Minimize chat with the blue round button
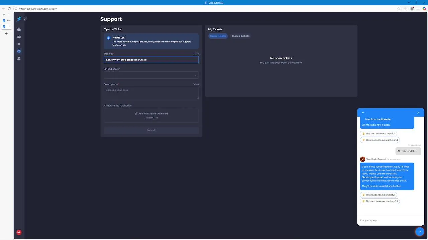The width and height of the screenshot is (428, 240). [x=420, y=232]
